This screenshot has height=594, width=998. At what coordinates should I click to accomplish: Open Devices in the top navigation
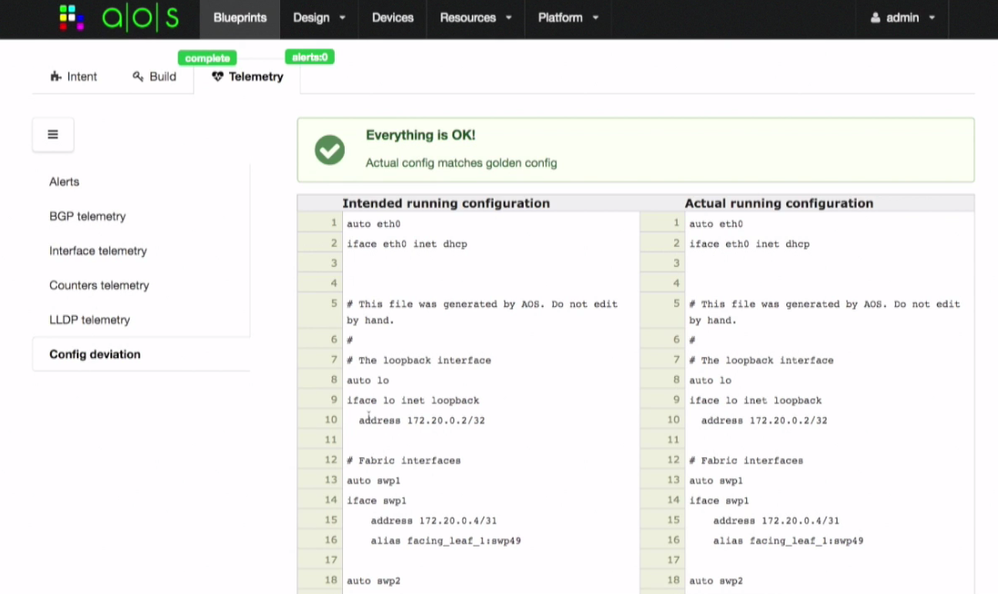(x=392, y=18)
